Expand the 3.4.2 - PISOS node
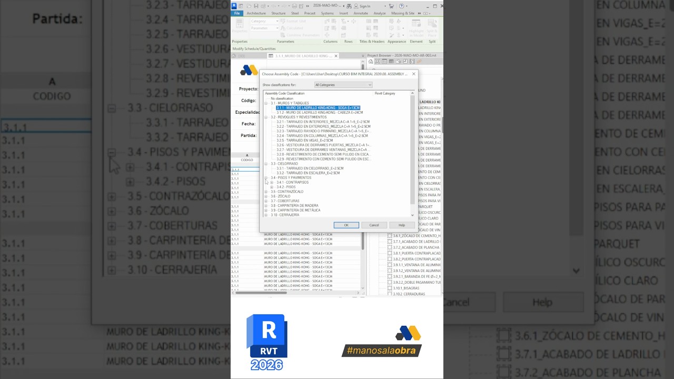Image resolution: width=674 pixels, height=379 pixels. tap(272, 187)
